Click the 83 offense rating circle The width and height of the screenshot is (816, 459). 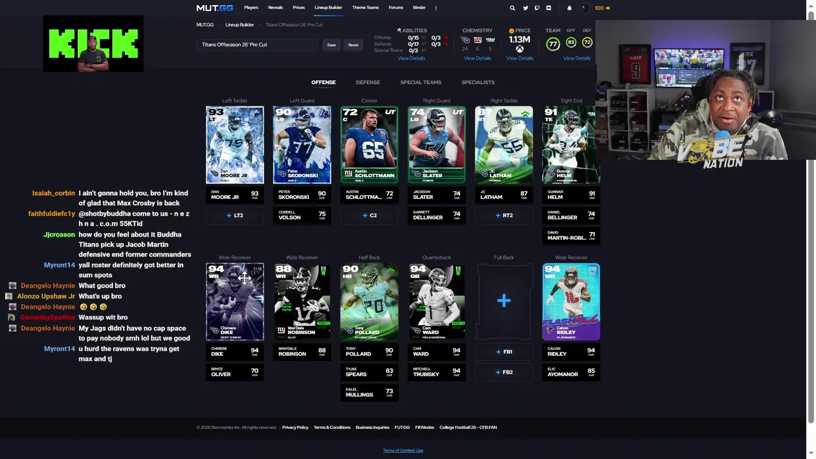pyautogui.click(x=571, y=43)
